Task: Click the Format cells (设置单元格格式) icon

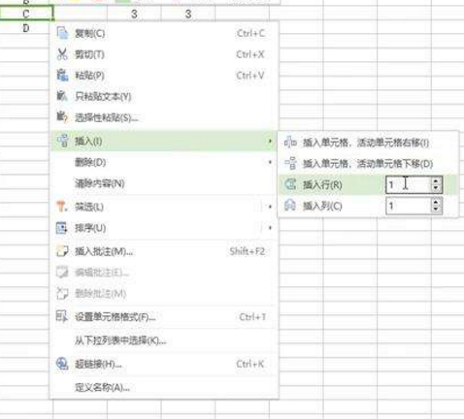Action: click(x=62, y=316)
